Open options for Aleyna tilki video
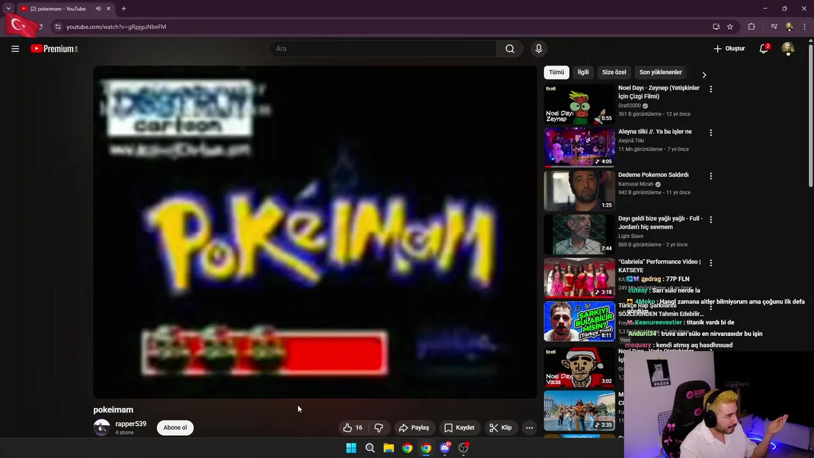This screenshot has height=458, width=814. click(711, 133)
